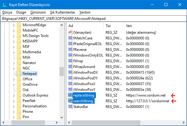This screenshot has height=126, width=187.
Task: Click the tree pane vertical scrollbar thumb
Action: 62,72
